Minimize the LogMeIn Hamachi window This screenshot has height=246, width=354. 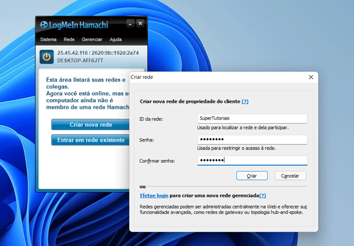130,23
